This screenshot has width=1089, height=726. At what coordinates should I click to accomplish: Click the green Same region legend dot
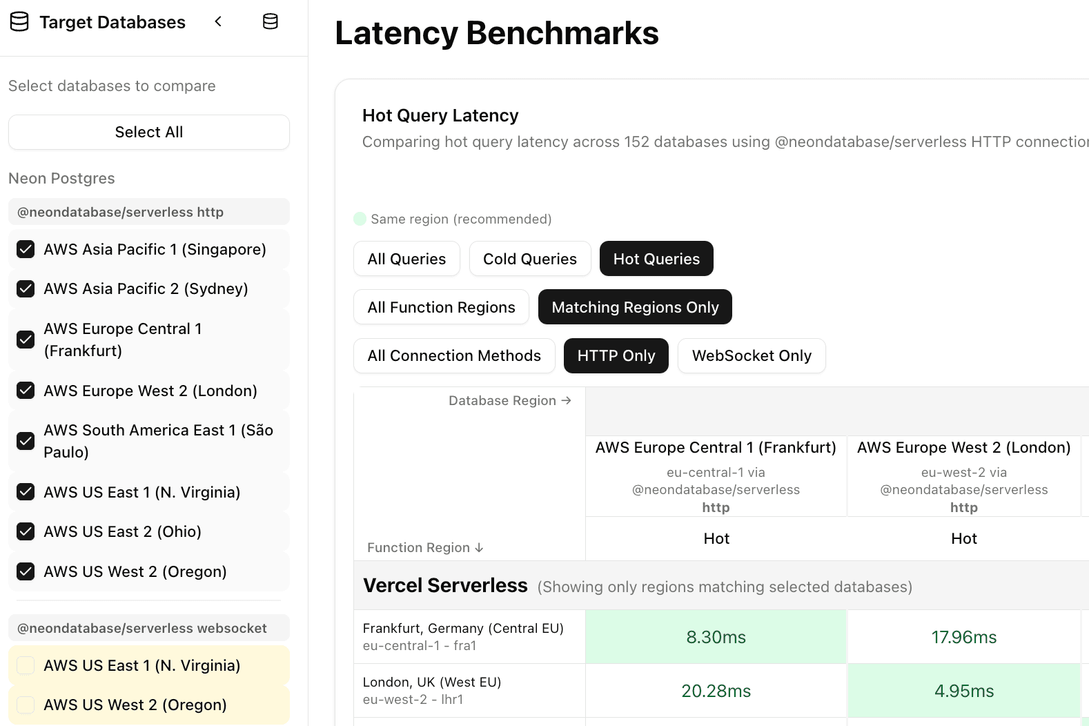(x=360, y=219)
